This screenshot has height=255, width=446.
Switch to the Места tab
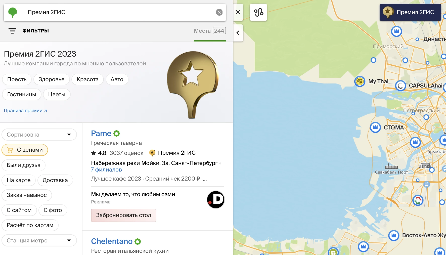click(x=210, y=31)
